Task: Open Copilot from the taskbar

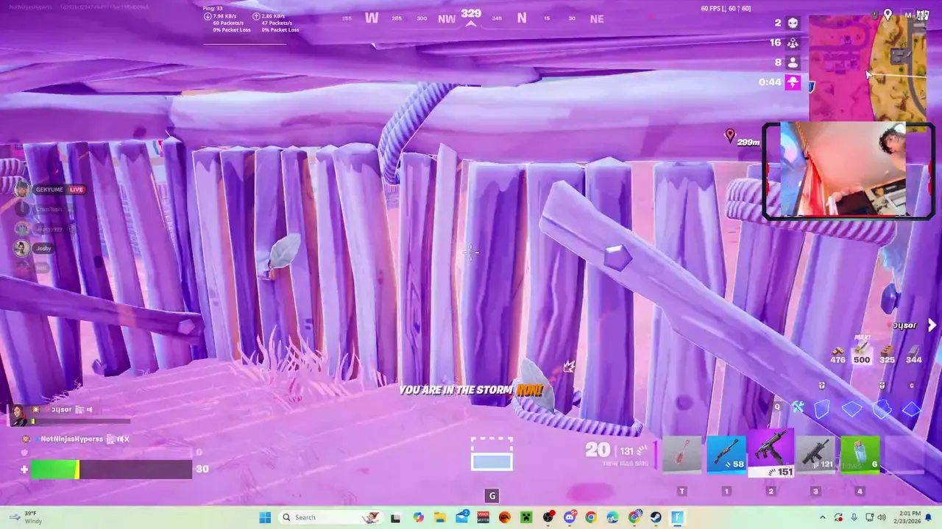Action: pyautogui.click(x=418, y=517)
